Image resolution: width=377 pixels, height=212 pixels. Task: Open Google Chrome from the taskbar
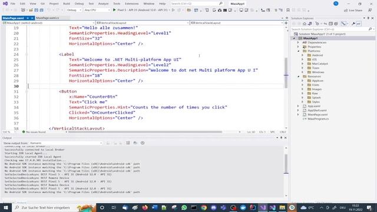point(204,207)
